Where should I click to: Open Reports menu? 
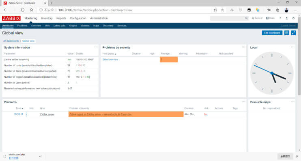point(61,18)
